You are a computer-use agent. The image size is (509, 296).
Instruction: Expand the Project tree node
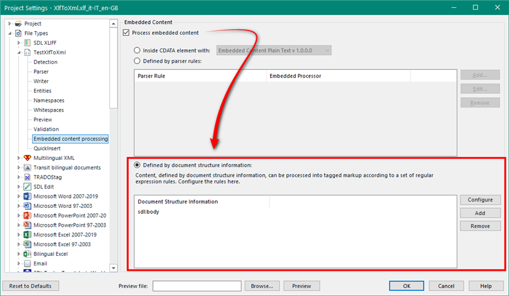(10, 24)
